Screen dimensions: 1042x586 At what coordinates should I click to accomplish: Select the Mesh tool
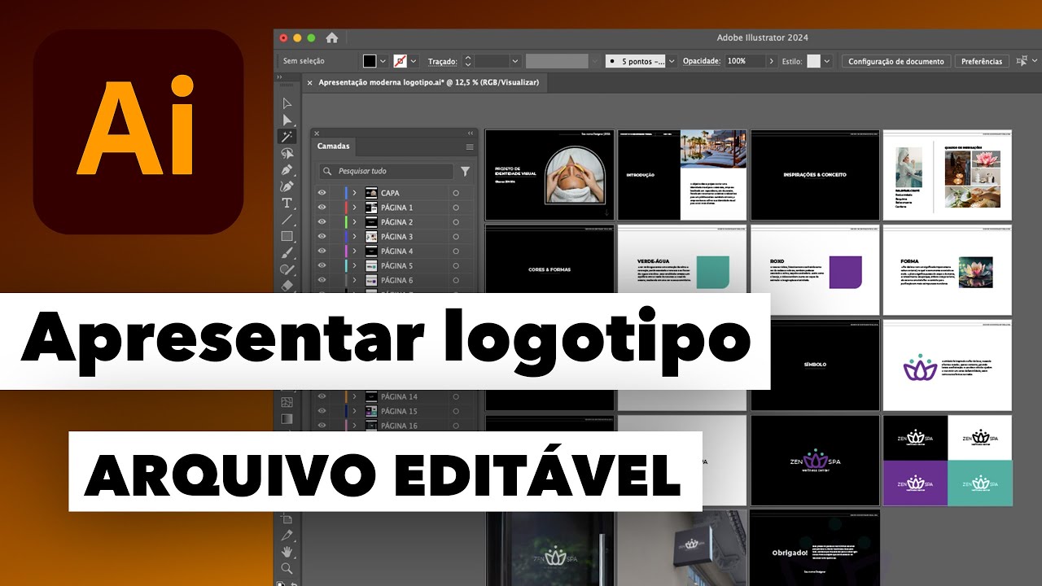pyautogui.click(x=287, y=402)
